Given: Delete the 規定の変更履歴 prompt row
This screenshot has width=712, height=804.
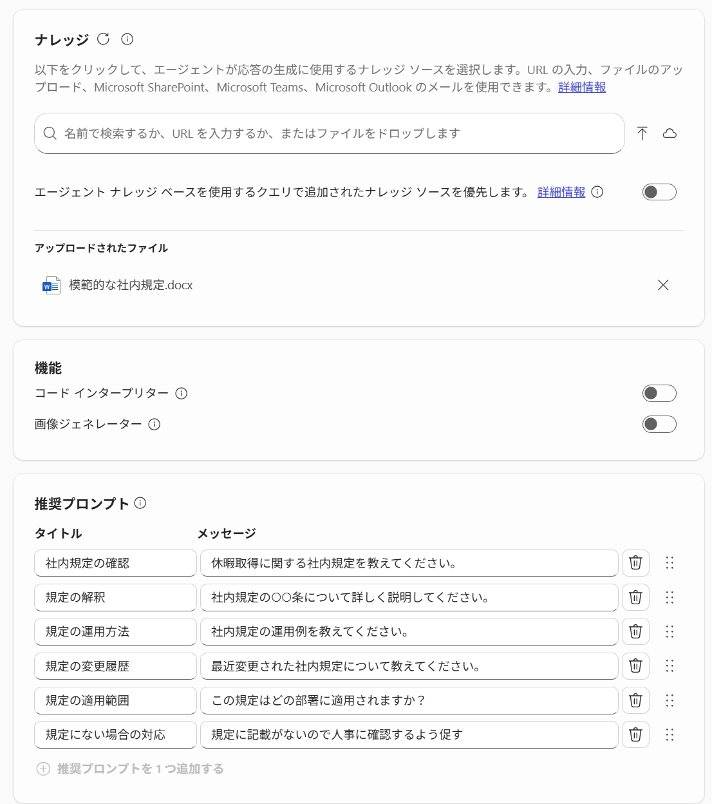Looking at the screenshot, I should point(635,666).
